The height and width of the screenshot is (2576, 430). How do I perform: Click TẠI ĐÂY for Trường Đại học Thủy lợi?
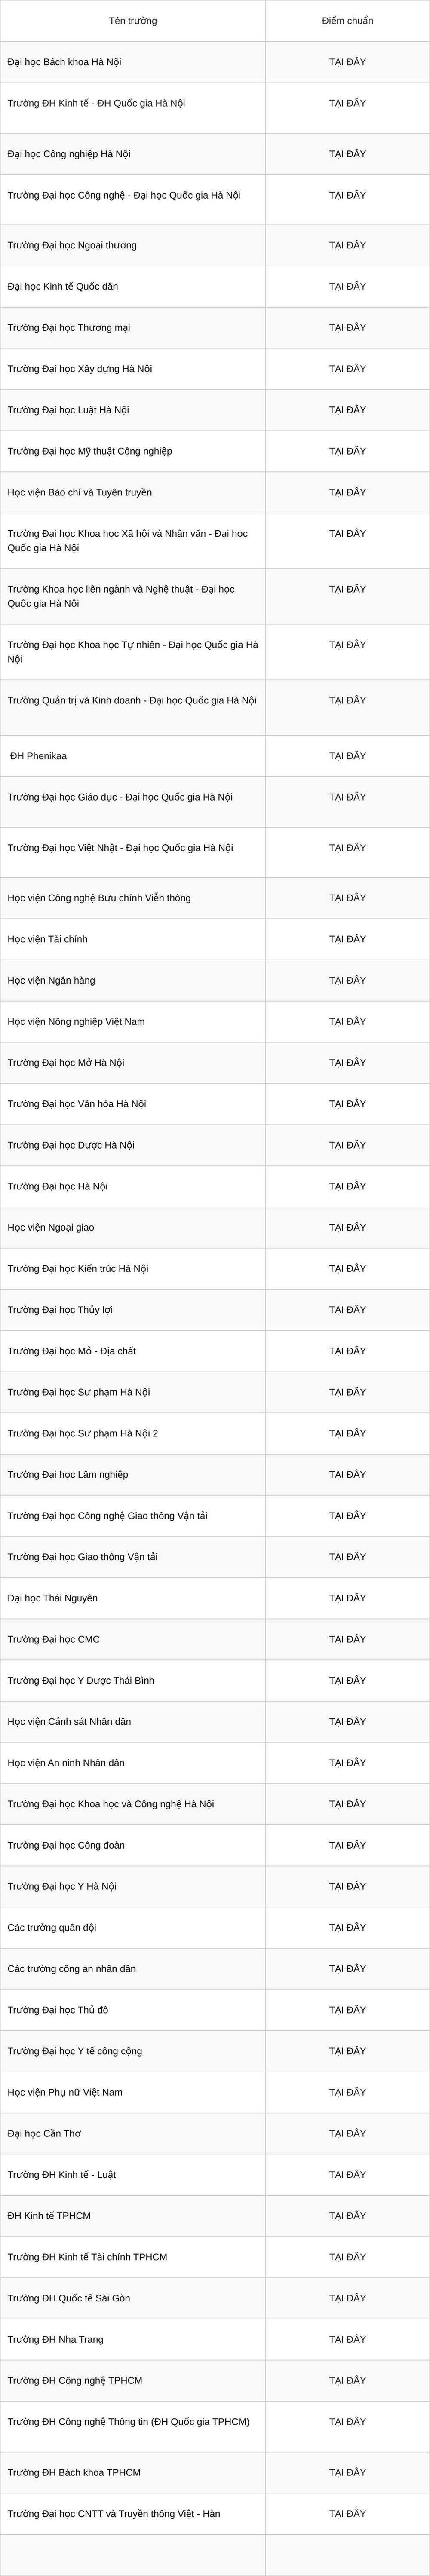point(347,1310)
